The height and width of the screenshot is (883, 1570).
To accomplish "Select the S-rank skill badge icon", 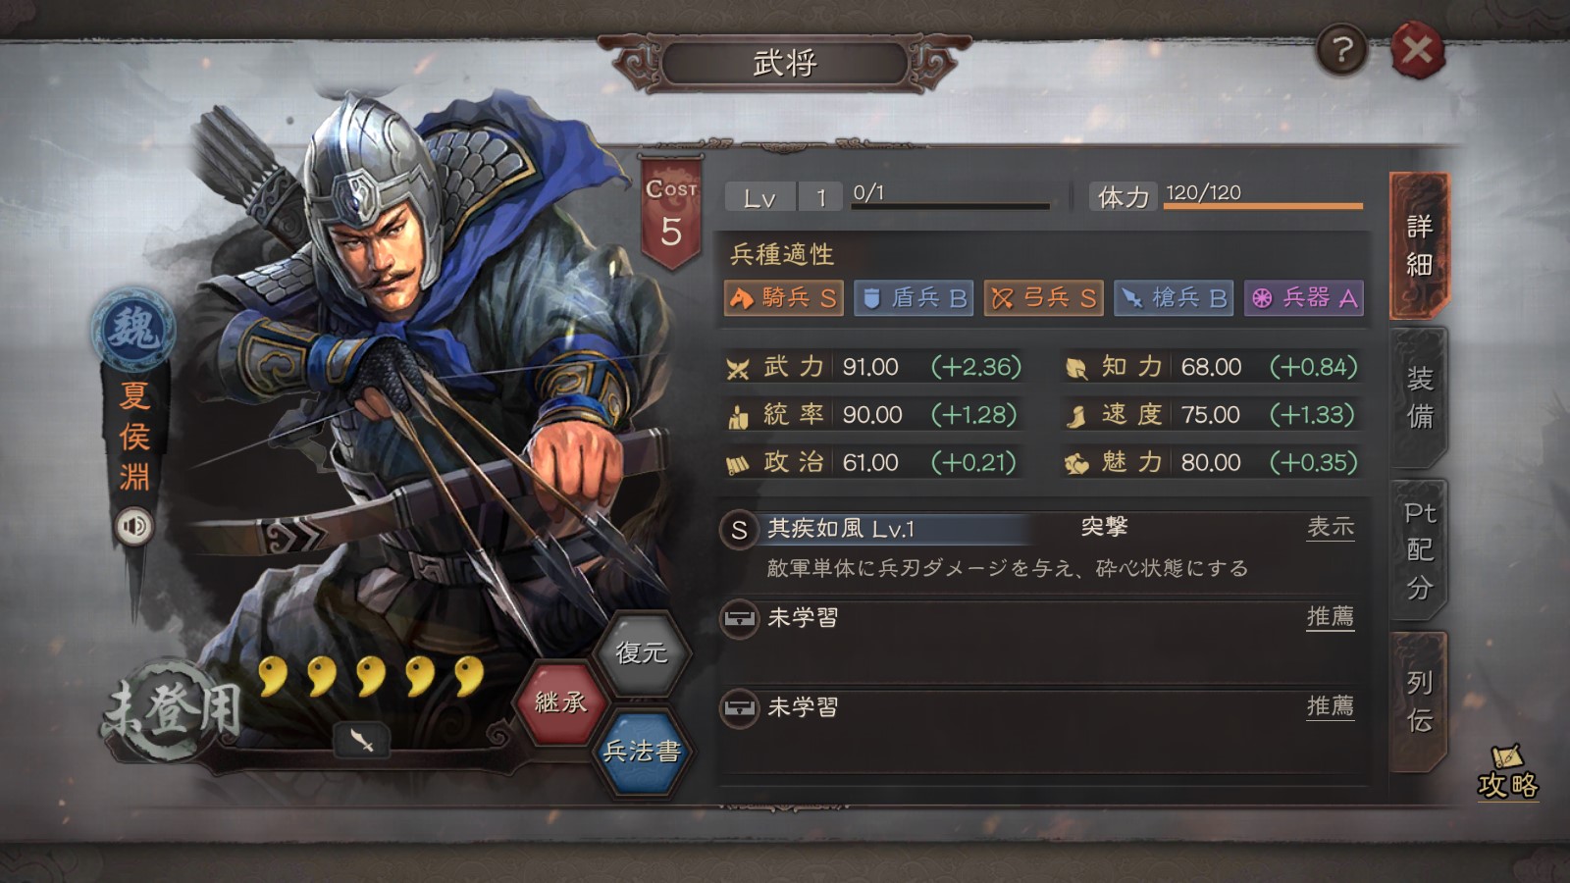I will tap(739, 531).
